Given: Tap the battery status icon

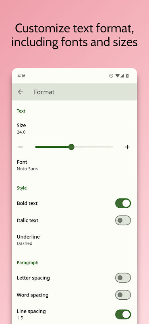Looking at the screenshot, I should coord(127,76).
